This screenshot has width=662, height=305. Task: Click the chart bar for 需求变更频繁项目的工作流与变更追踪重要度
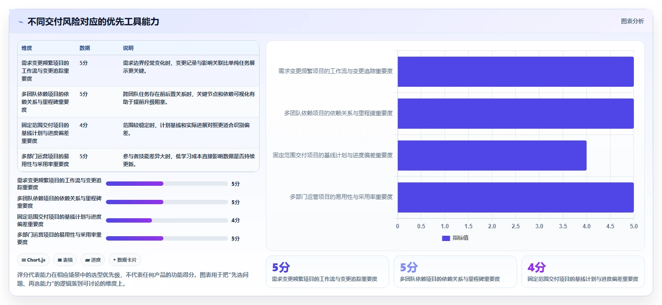[516, 71]
